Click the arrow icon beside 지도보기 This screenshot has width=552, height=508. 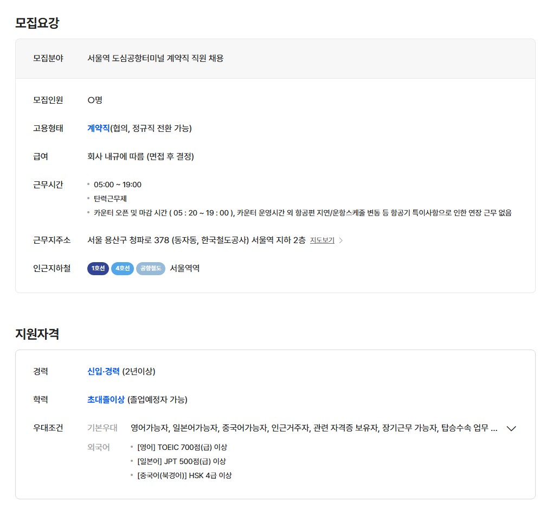coord(341,240)
